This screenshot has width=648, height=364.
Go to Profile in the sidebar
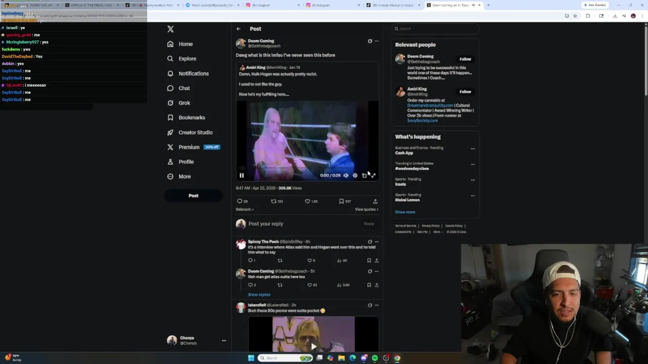(181, 162)
